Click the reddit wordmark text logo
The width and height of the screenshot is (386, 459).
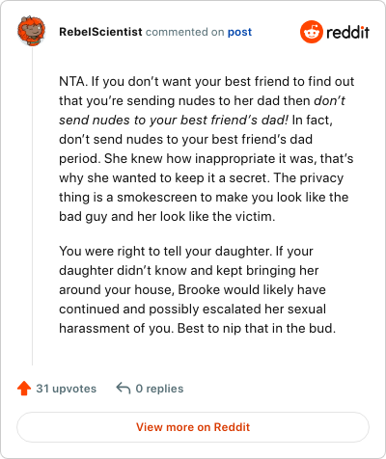pyautogui.click(x=347, y=32)
